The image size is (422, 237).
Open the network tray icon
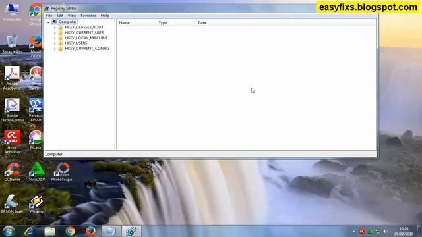(378, 231)
